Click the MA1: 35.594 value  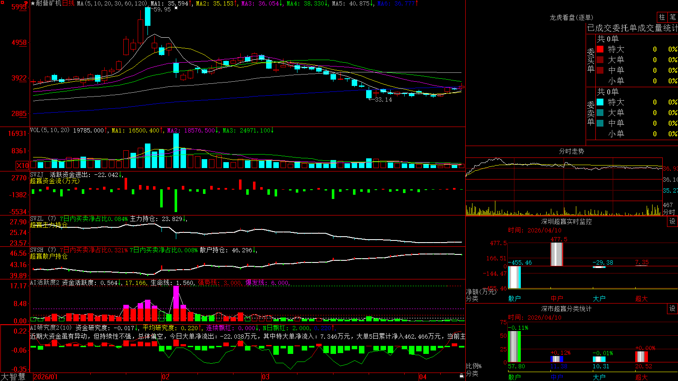(x=169, y=3)
